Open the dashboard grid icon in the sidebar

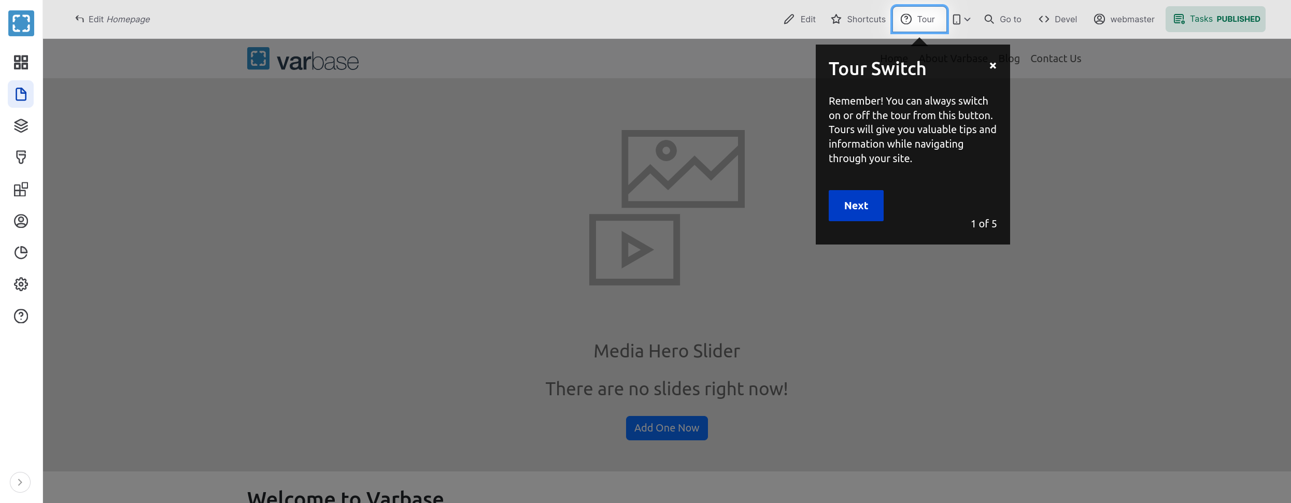pos(21,62)
